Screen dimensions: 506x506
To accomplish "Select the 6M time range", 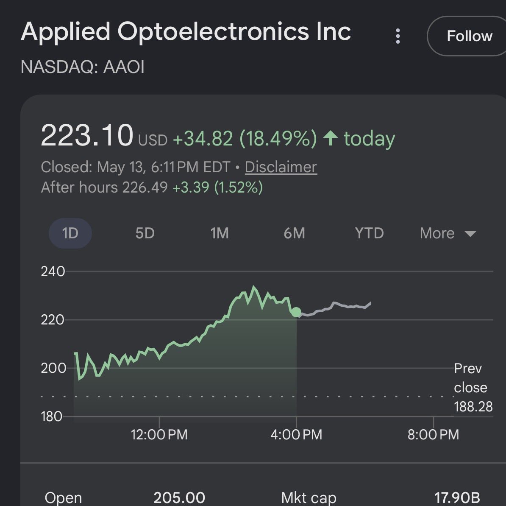I will point(294,233).
